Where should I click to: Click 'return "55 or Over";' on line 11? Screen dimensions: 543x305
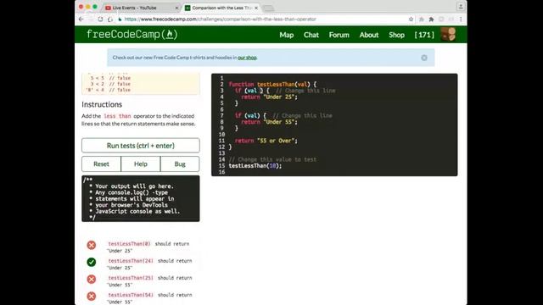(266, 141)
